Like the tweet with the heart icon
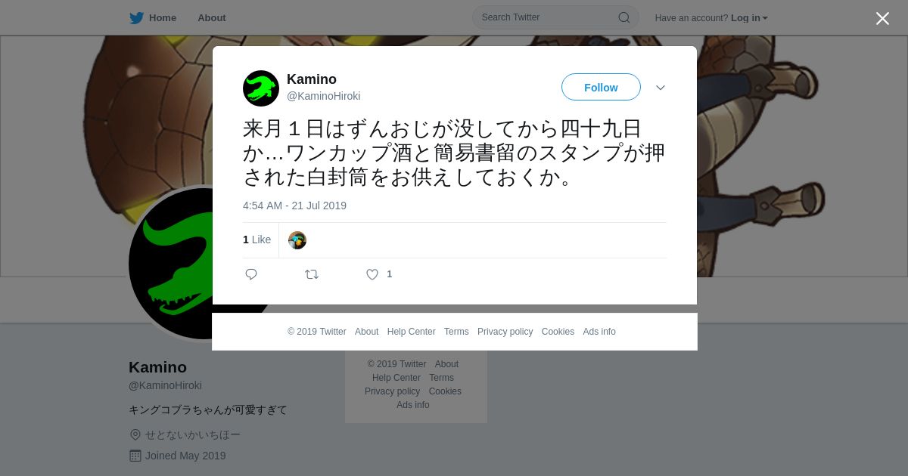Viewport: 908px width, 476px height. click(372, 274)
